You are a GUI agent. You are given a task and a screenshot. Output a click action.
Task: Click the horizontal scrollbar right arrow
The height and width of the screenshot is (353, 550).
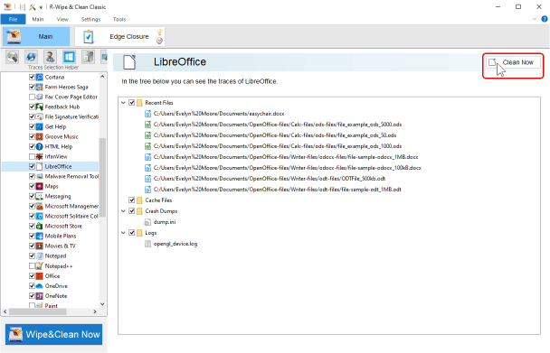95,311
